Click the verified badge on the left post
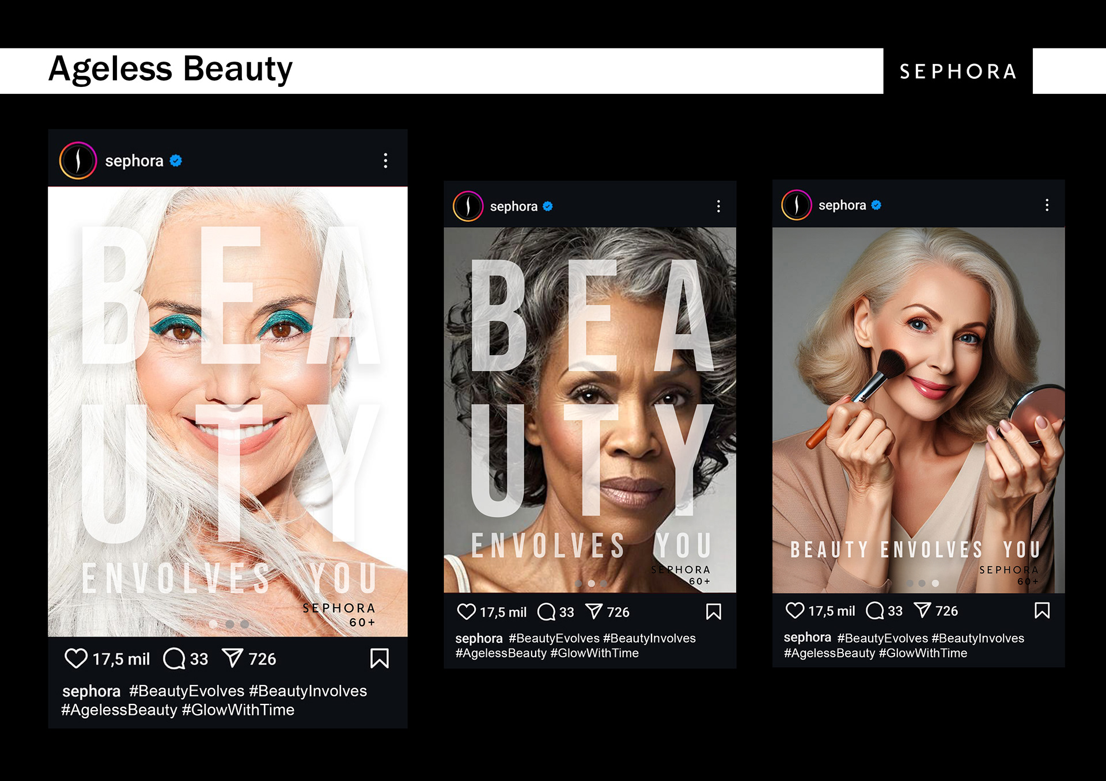Image resolution: width=1106 pixels, height=781 pixels. click(176, 161)
